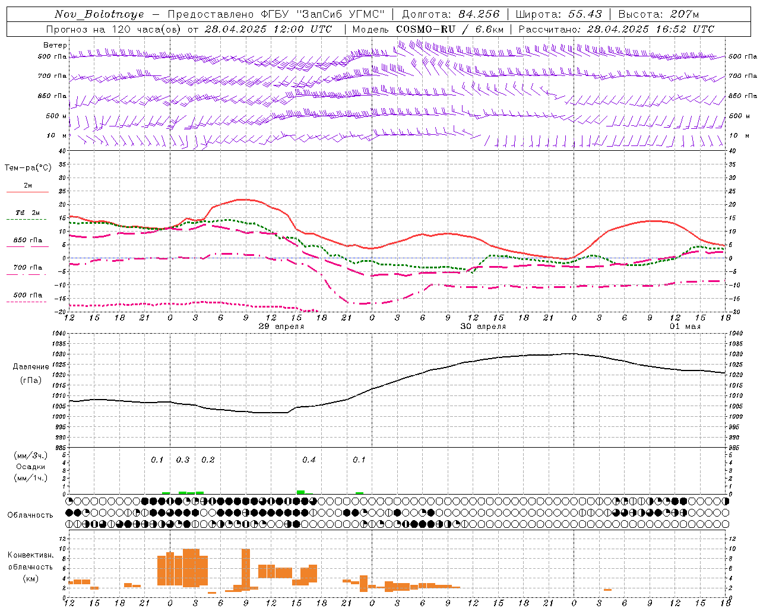Screen dimensions: 760x608
Task: Click the Широта: 55.43 value
Action: [x=558, y=14]
